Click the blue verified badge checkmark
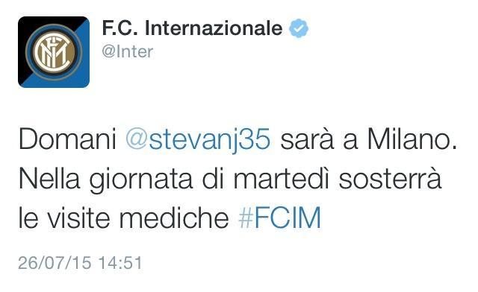The image size is (478, 292). [299, 28]
